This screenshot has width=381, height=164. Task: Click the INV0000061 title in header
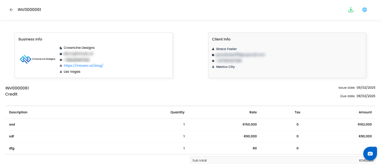coord(29,10)
